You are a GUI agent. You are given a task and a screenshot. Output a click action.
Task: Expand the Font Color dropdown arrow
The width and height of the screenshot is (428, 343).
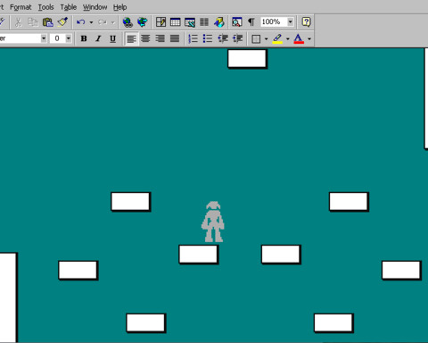309,38
